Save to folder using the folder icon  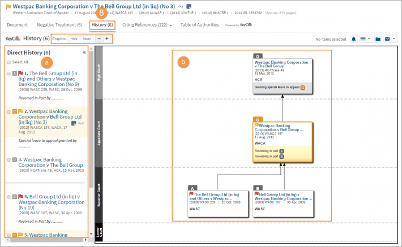(378, 39)
